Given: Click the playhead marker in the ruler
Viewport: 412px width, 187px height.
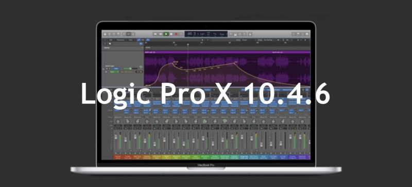Looking at the screenshot, I should pyautogui.click(x=188, y=45).
